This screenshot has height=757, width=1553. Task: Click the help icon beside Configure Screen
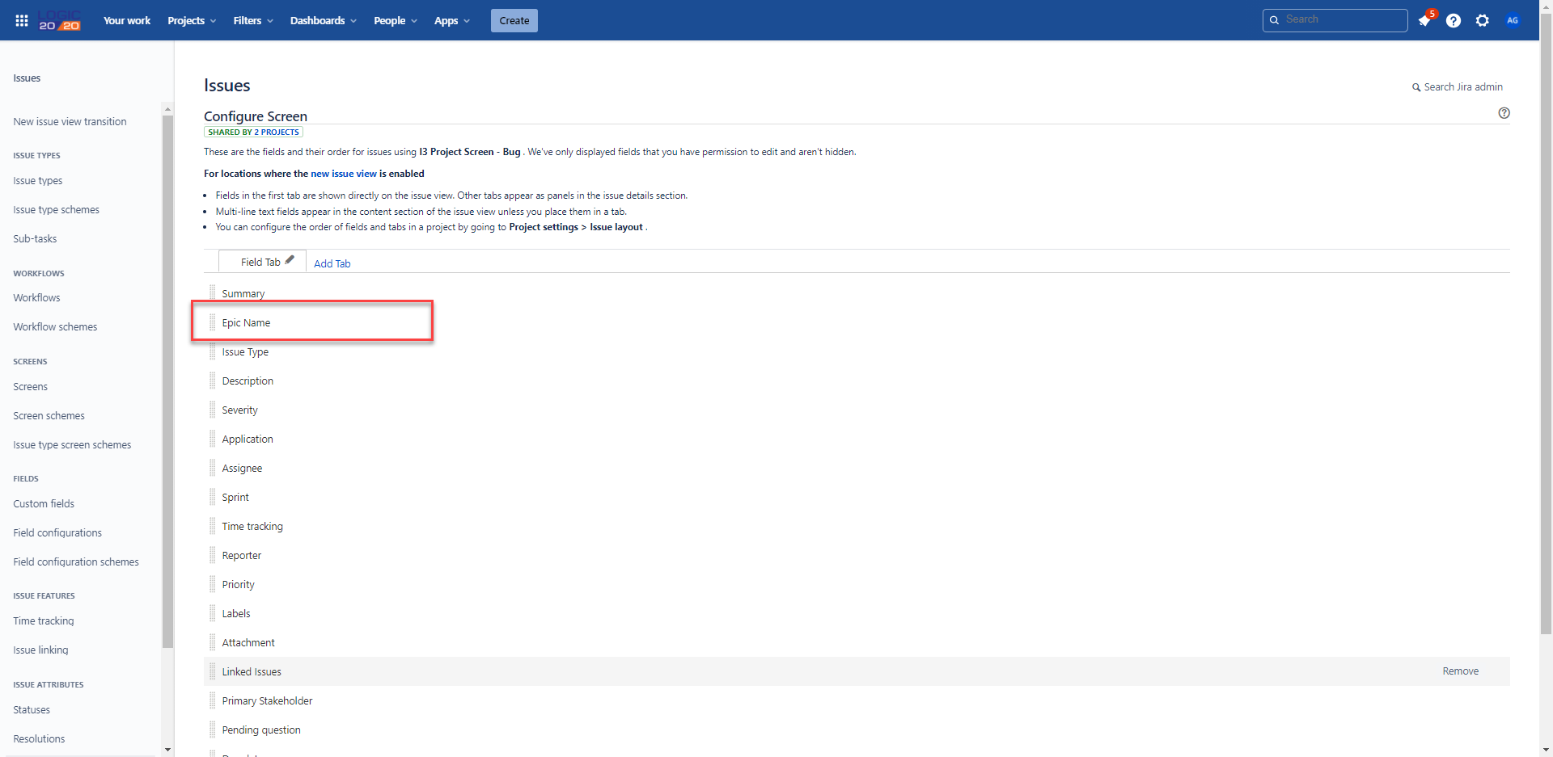click(1504, 113)
